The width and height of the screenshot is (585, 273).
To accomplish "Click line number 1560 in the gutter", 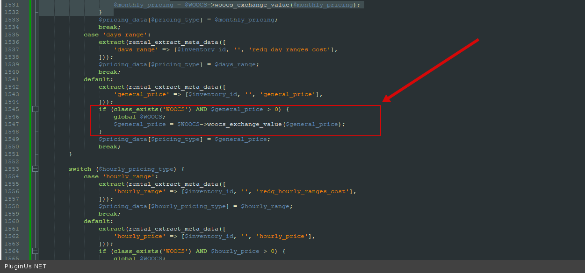I will click(x=12, y=221).
